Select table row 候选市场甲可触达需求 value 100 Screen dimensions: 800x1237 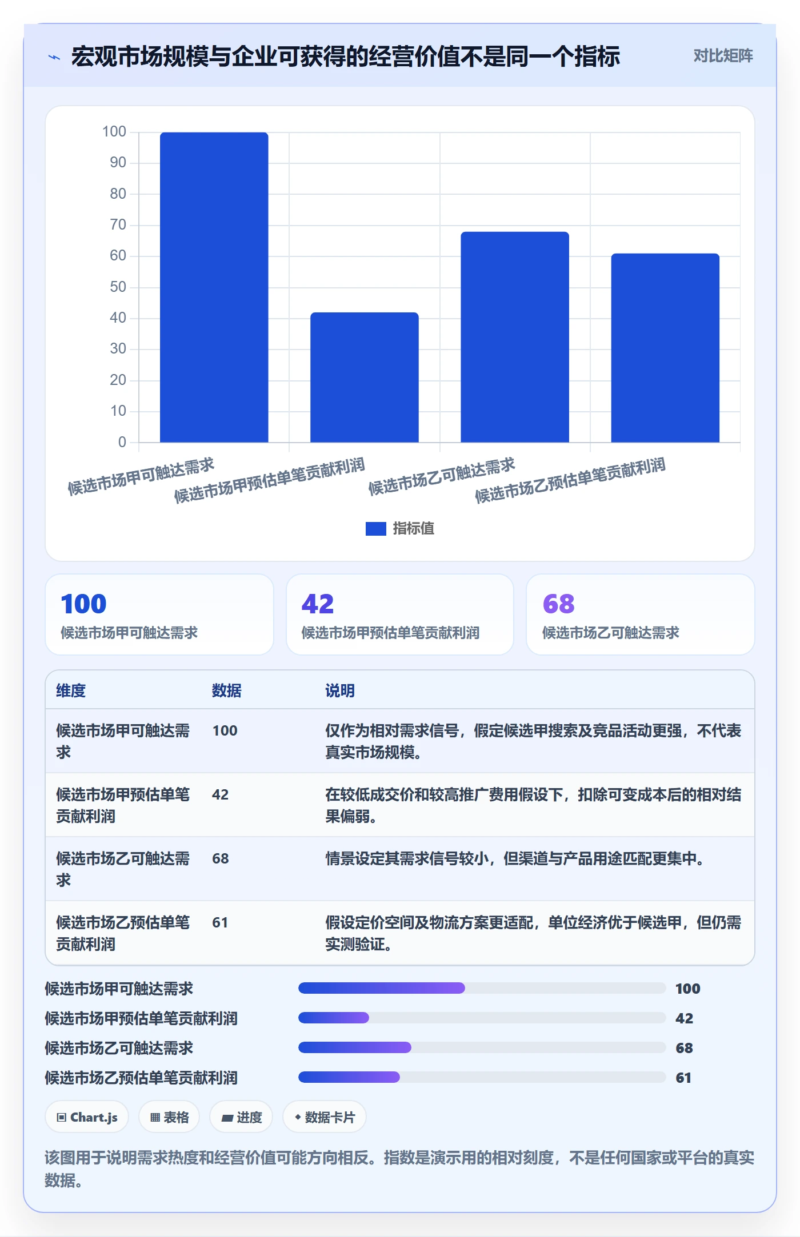click(400, 741)
